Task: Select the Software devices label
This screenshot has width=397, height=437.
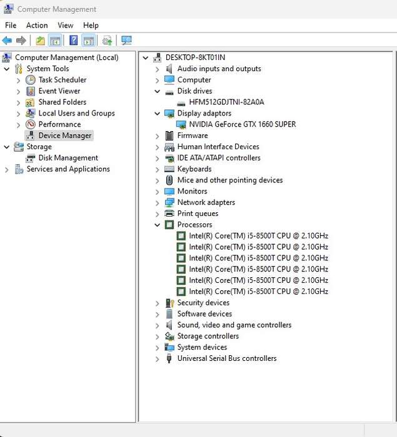Action: [x=204, y=314]
